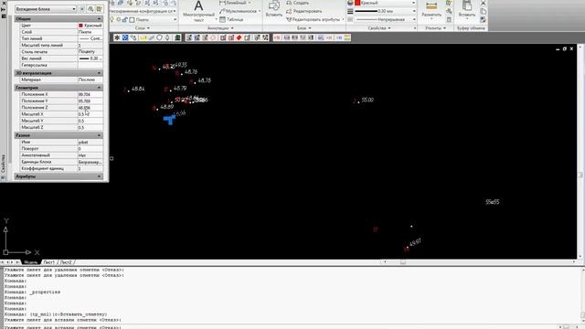
Task: Toggle auto-hide on the properties palette
Action: pyautogui.click(x=4, y=9)
